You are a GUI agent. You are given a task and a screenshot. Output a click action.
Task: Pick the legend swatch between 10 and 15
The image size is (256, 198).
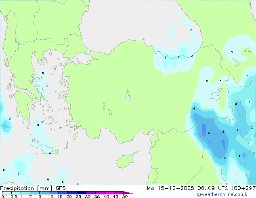tap(53, 193)
